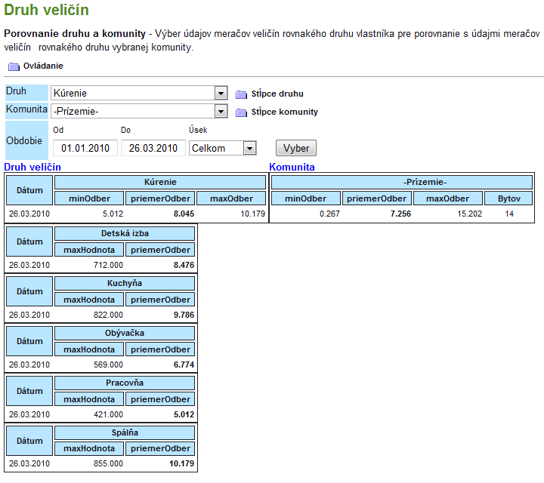The height and width of the screenshot is (483, 544).
Task: Click the Do date field 26.03.2010
Action: click(153, 148)
